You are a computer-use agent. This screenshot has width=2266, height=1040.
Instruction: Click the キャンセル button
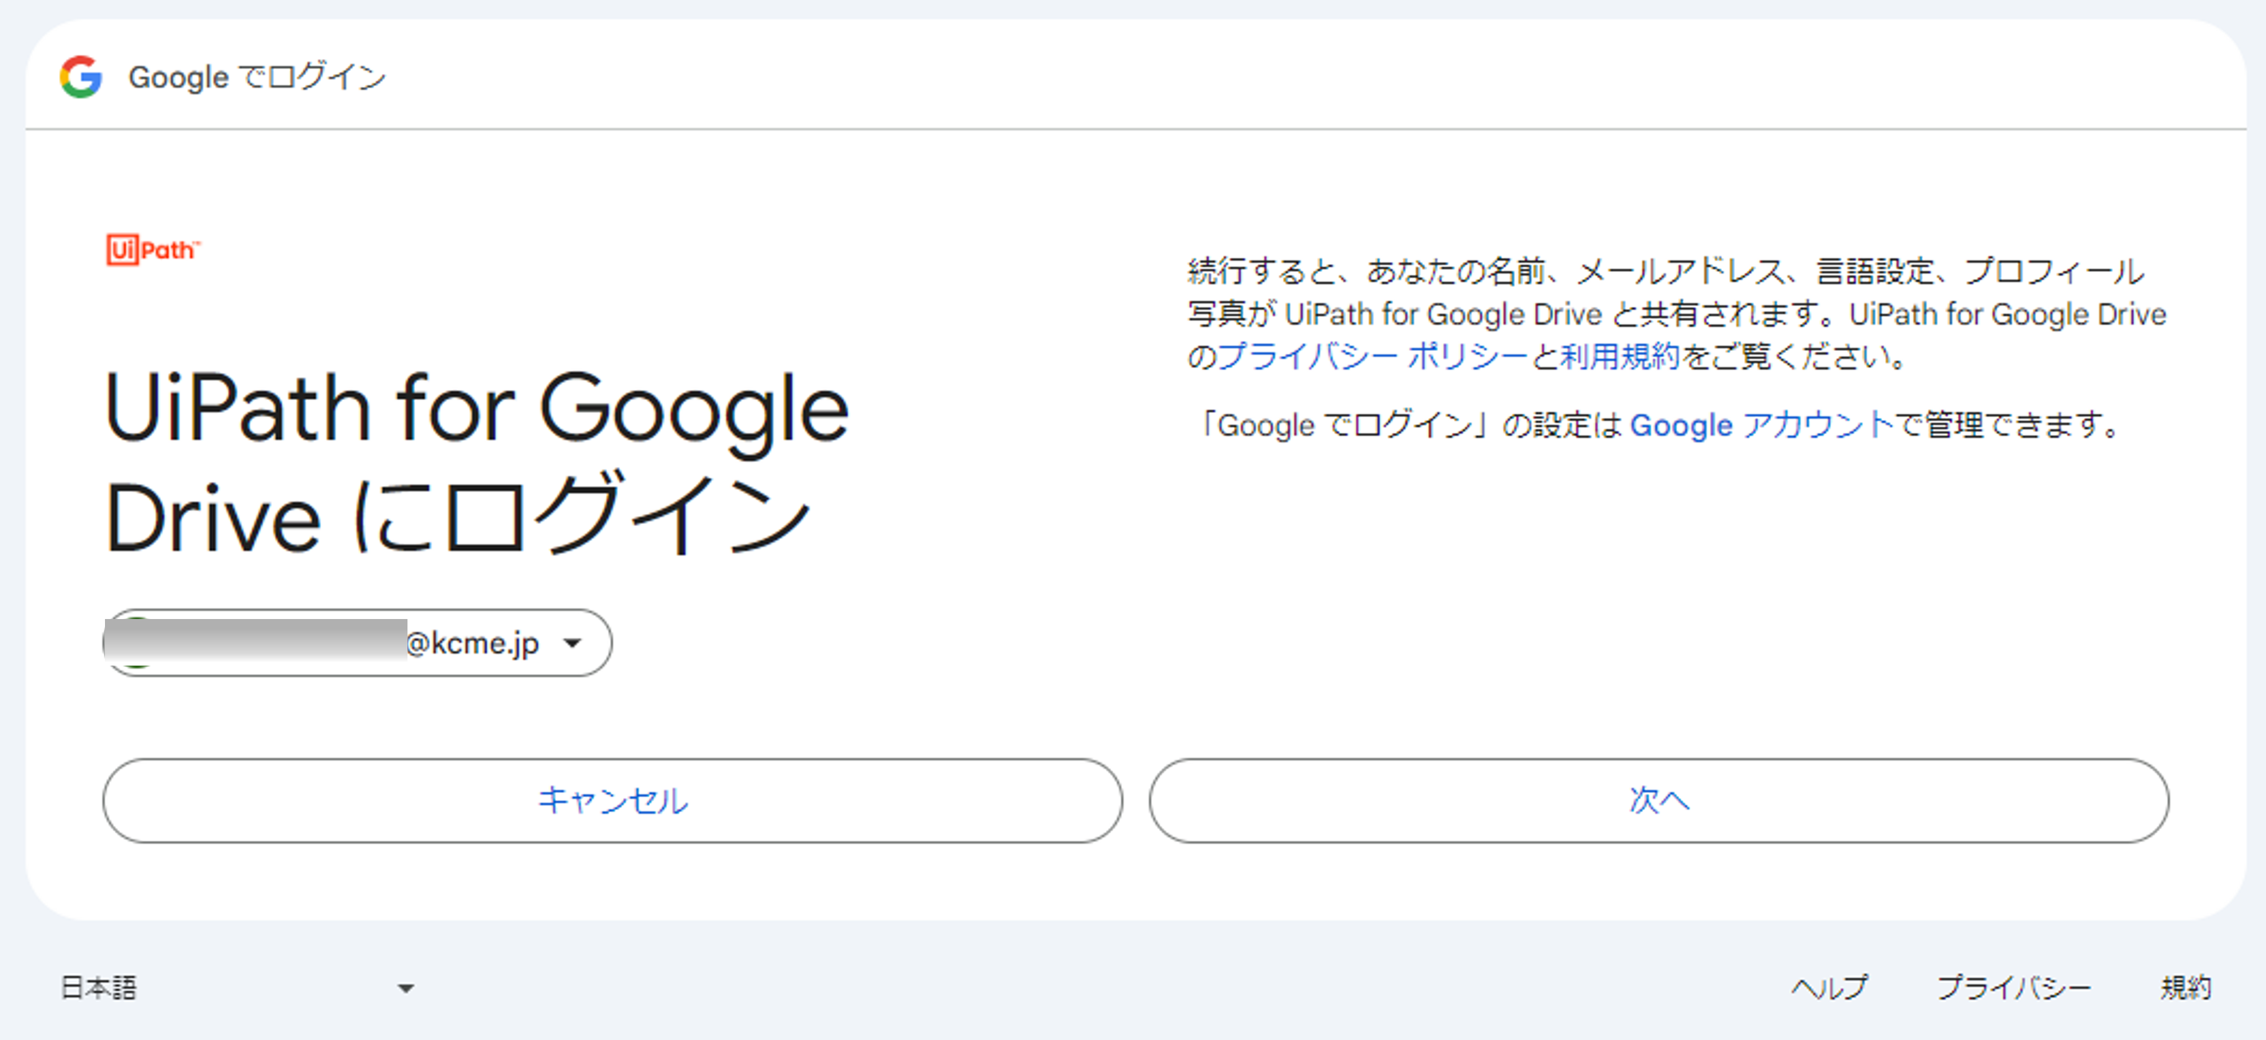tap(612, 800)
